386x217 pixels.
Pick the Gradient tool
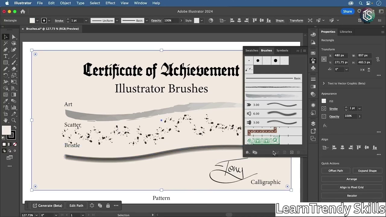pyautogui.click(x=14, y=95)
